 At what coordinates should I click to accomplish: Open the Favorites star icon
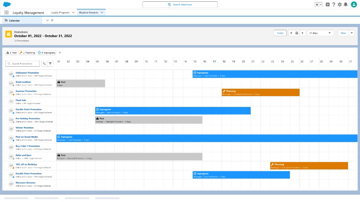coord(317,4)
